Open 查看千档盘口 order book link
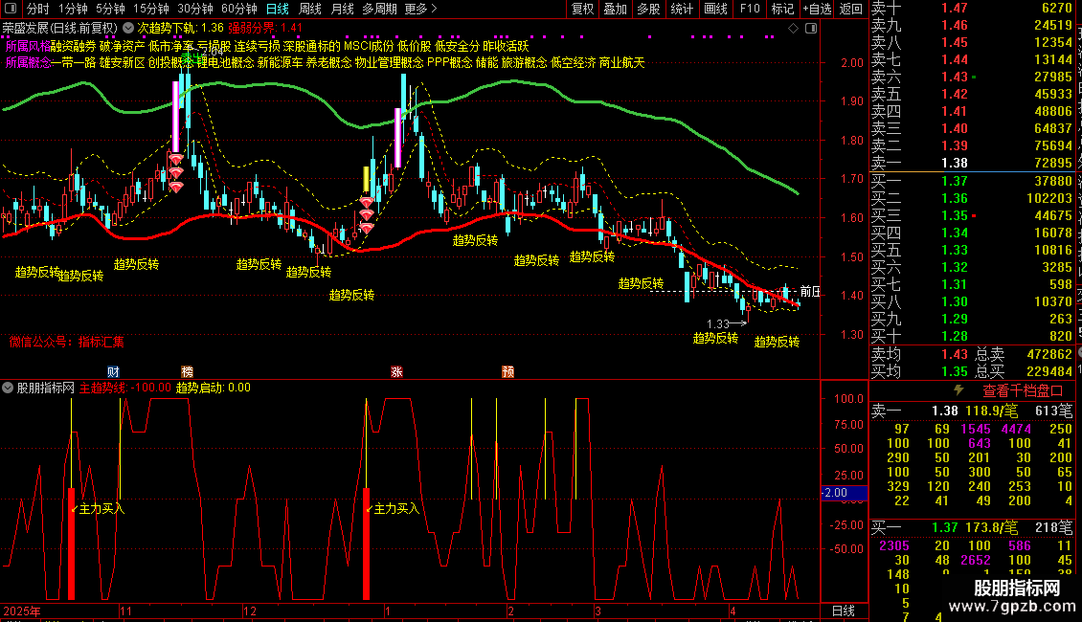Viewport: 1082px width, 622px height. [1023, 391]
